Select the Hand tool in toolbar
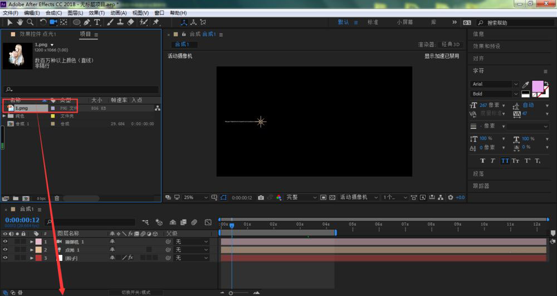This screenshot has width=557, height=296. [x=20, y=22]
